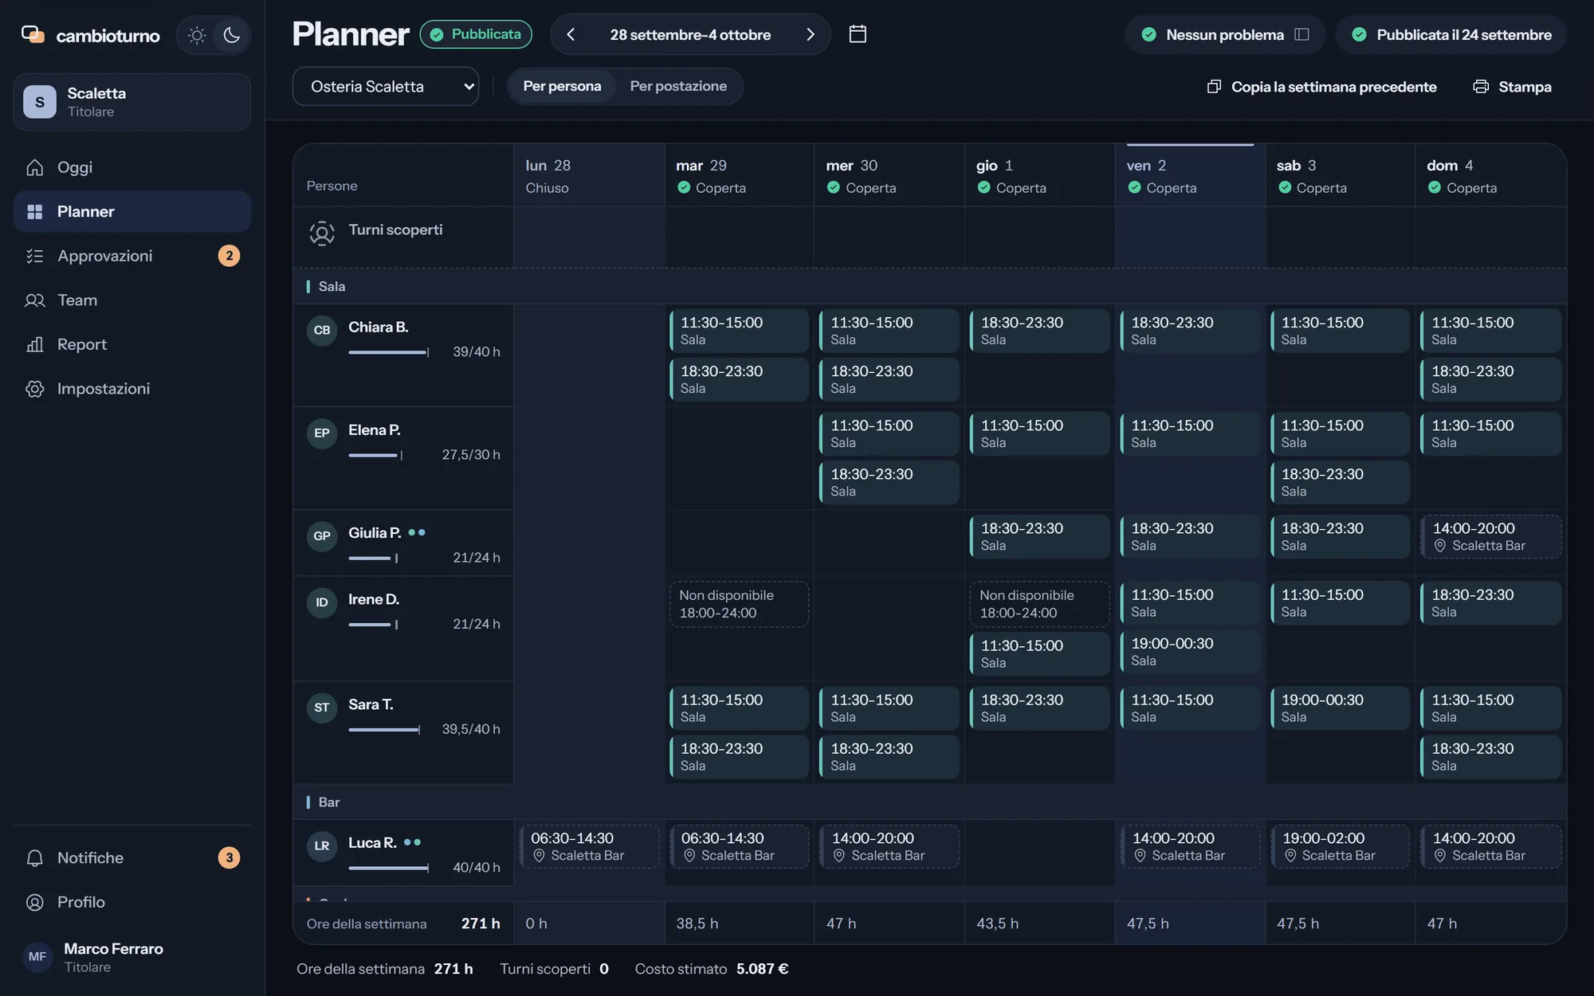Image resolution: width=1594 pixels, height=996 pixels.
Task: Click the cambioturno logo icon
Action: point(33,34)
